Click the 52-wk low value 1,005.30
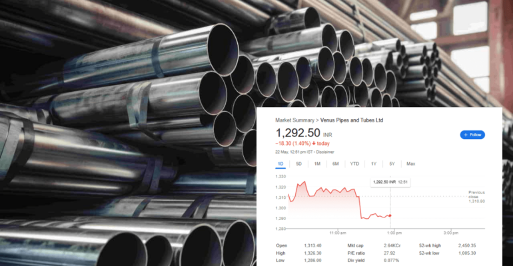 point(467,253)
